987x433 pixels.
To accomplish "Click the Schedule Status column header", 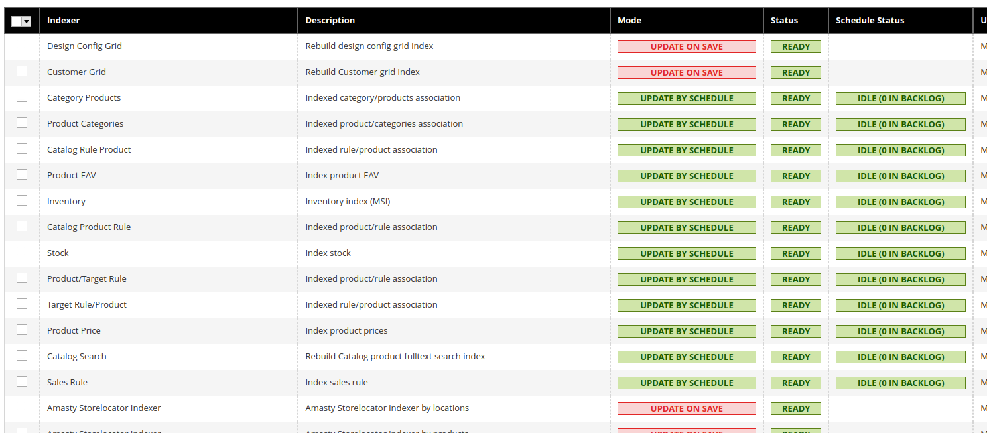I will 870,21.
